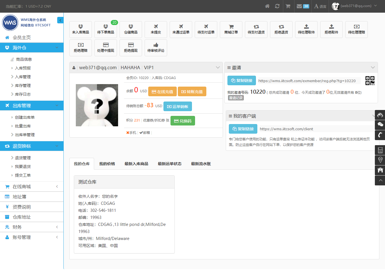Click the calculator icon on right sidebar
This screenshot has height=274, width=385.
click(380, 150)
